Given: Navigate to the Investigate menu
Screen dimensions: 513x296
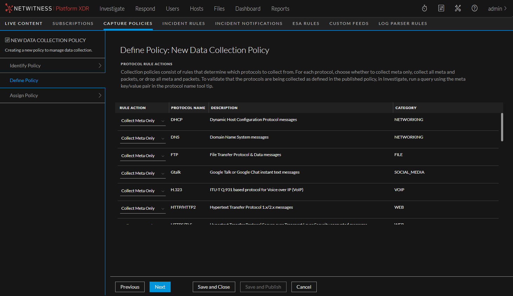Looking at the screenshot, I should 112,8.
